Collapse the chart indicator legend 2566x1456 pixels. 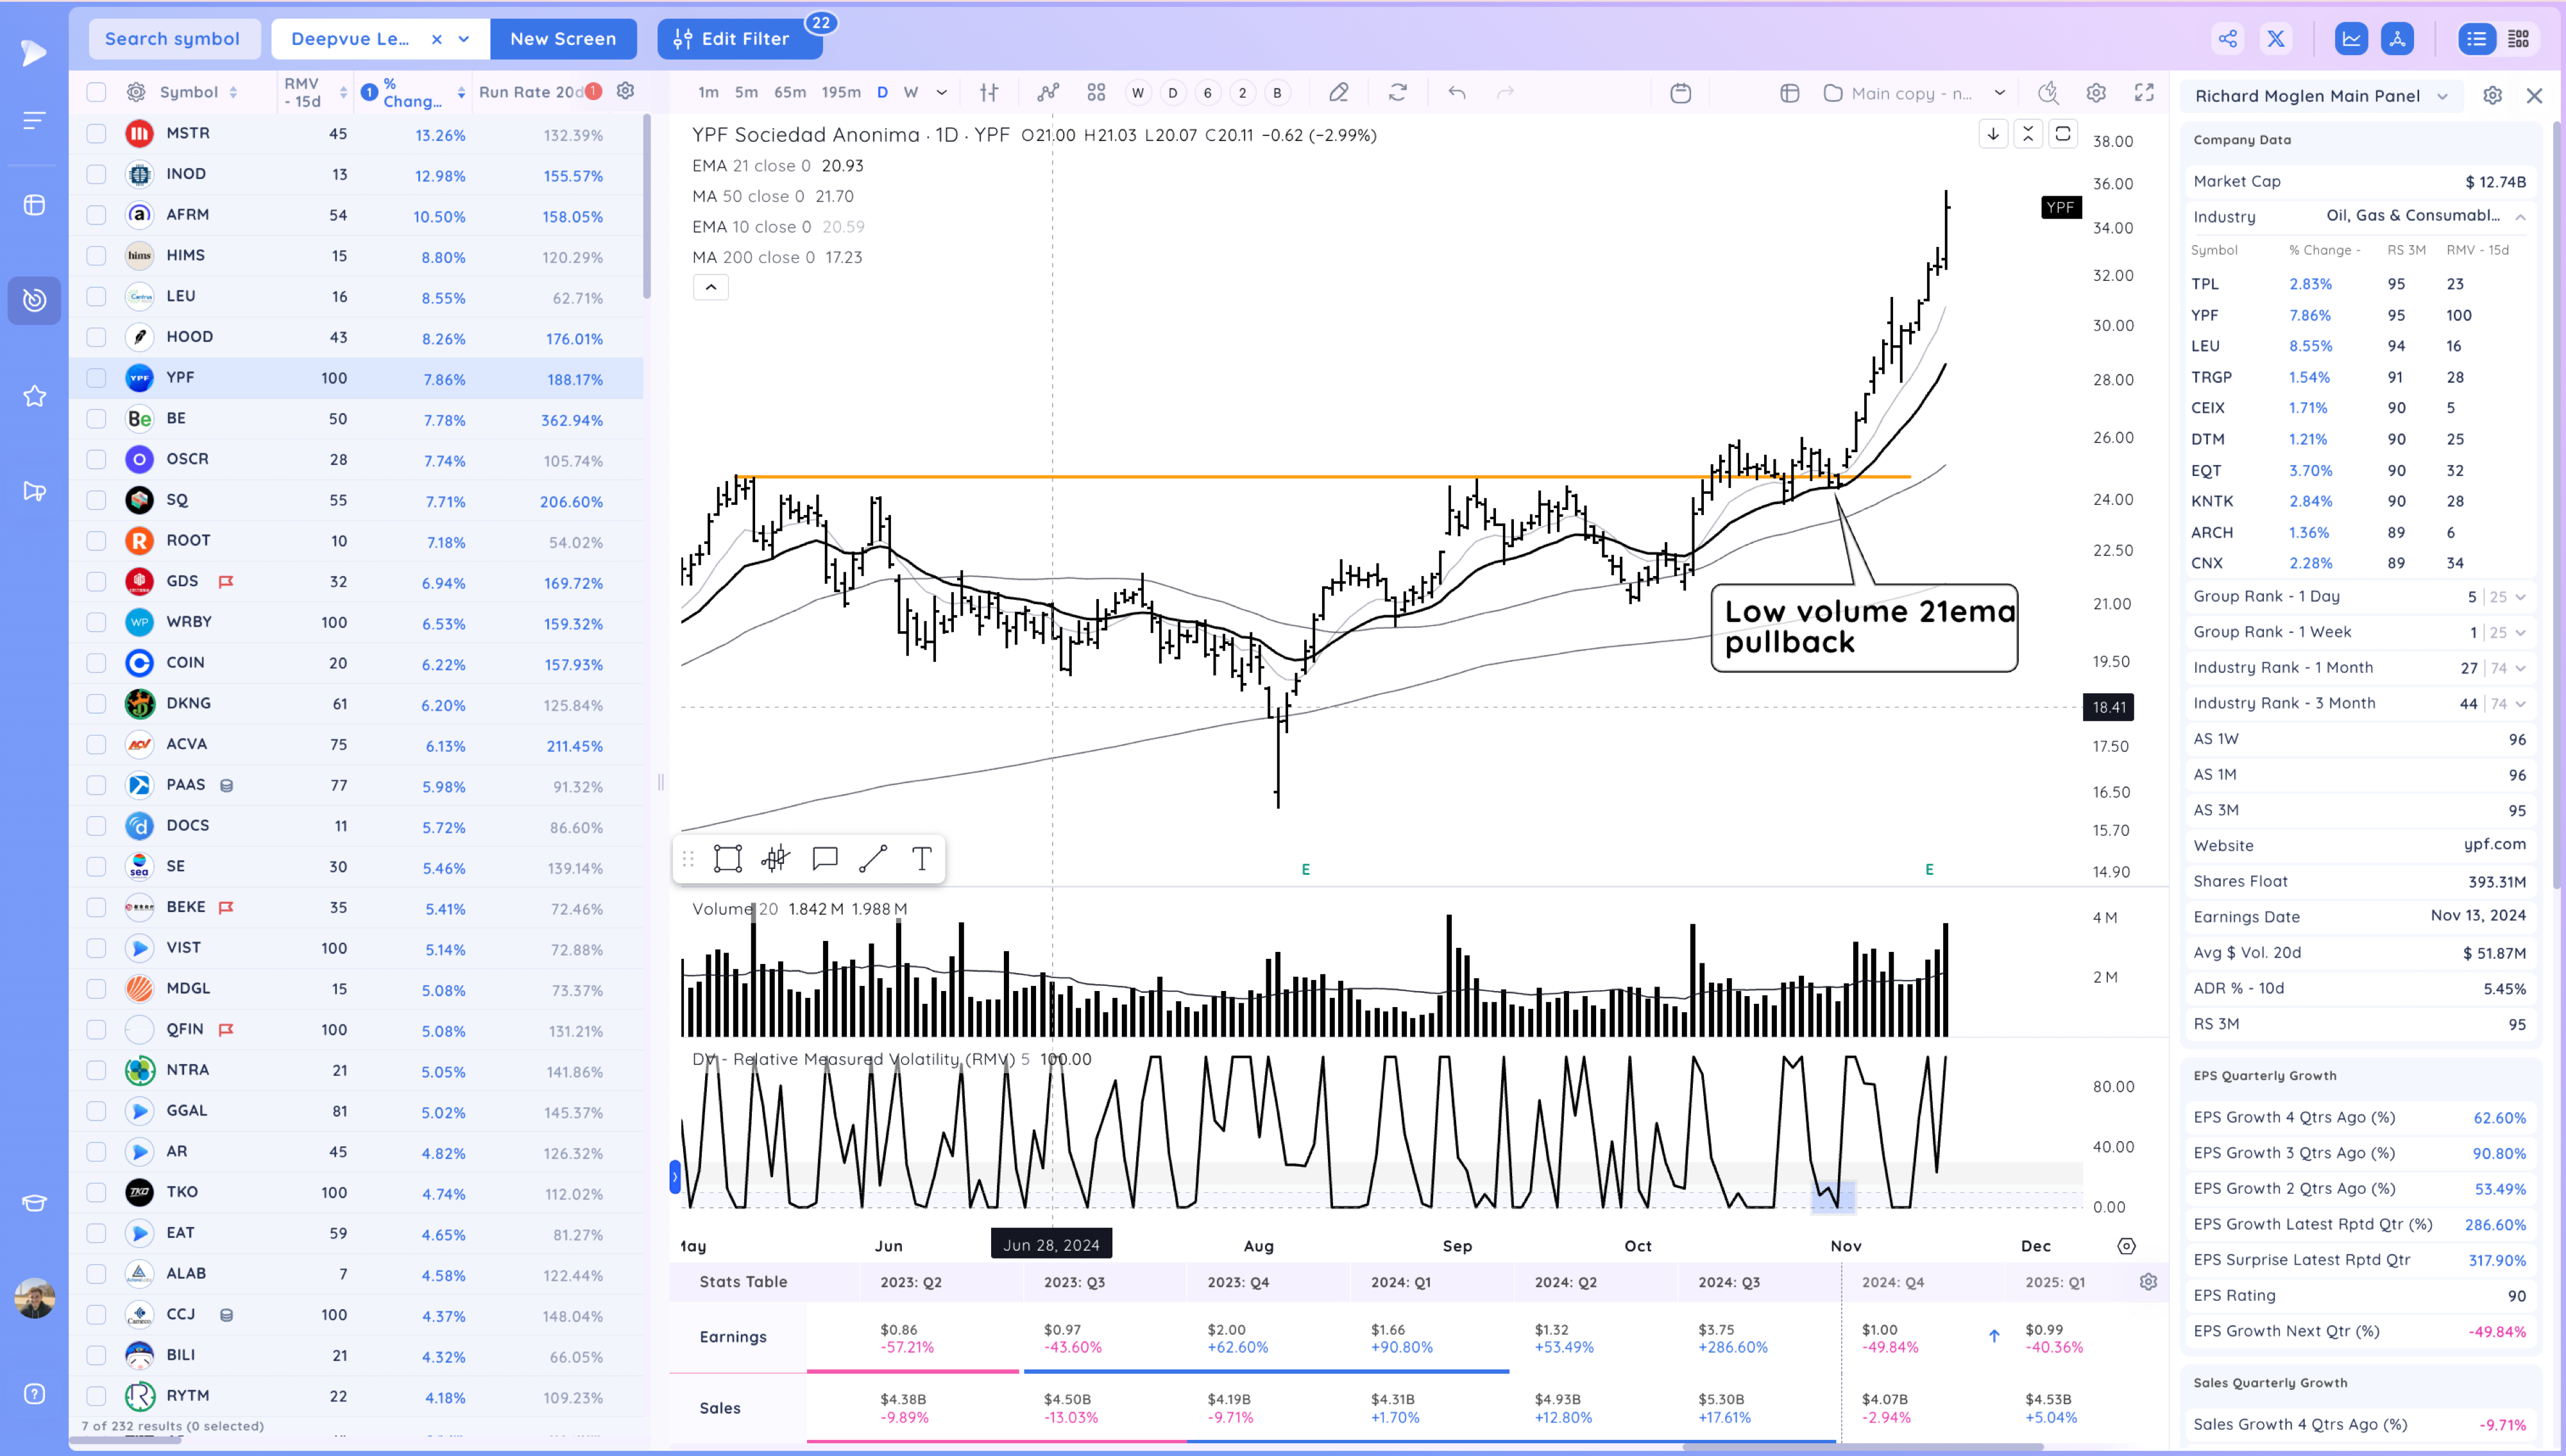click(x=710, y=288)
